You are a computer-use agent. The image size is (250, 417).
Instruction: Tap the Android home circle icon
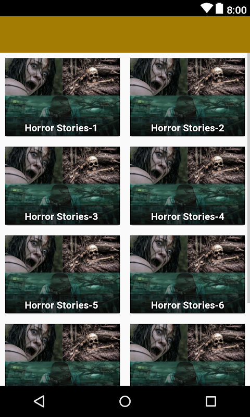(x=125, y=401)
